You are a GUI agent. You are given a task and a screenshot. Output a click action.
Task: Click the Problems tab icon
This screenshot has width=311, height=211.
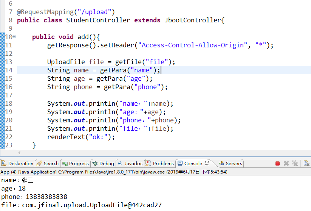point(148,163)
